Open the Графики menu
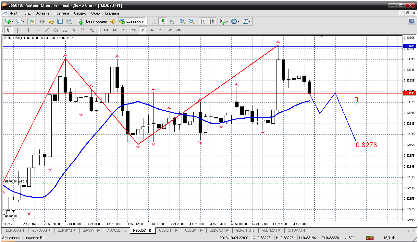This screenshot has height=242, width=418. pyautogui.click(x=62, y=13)
